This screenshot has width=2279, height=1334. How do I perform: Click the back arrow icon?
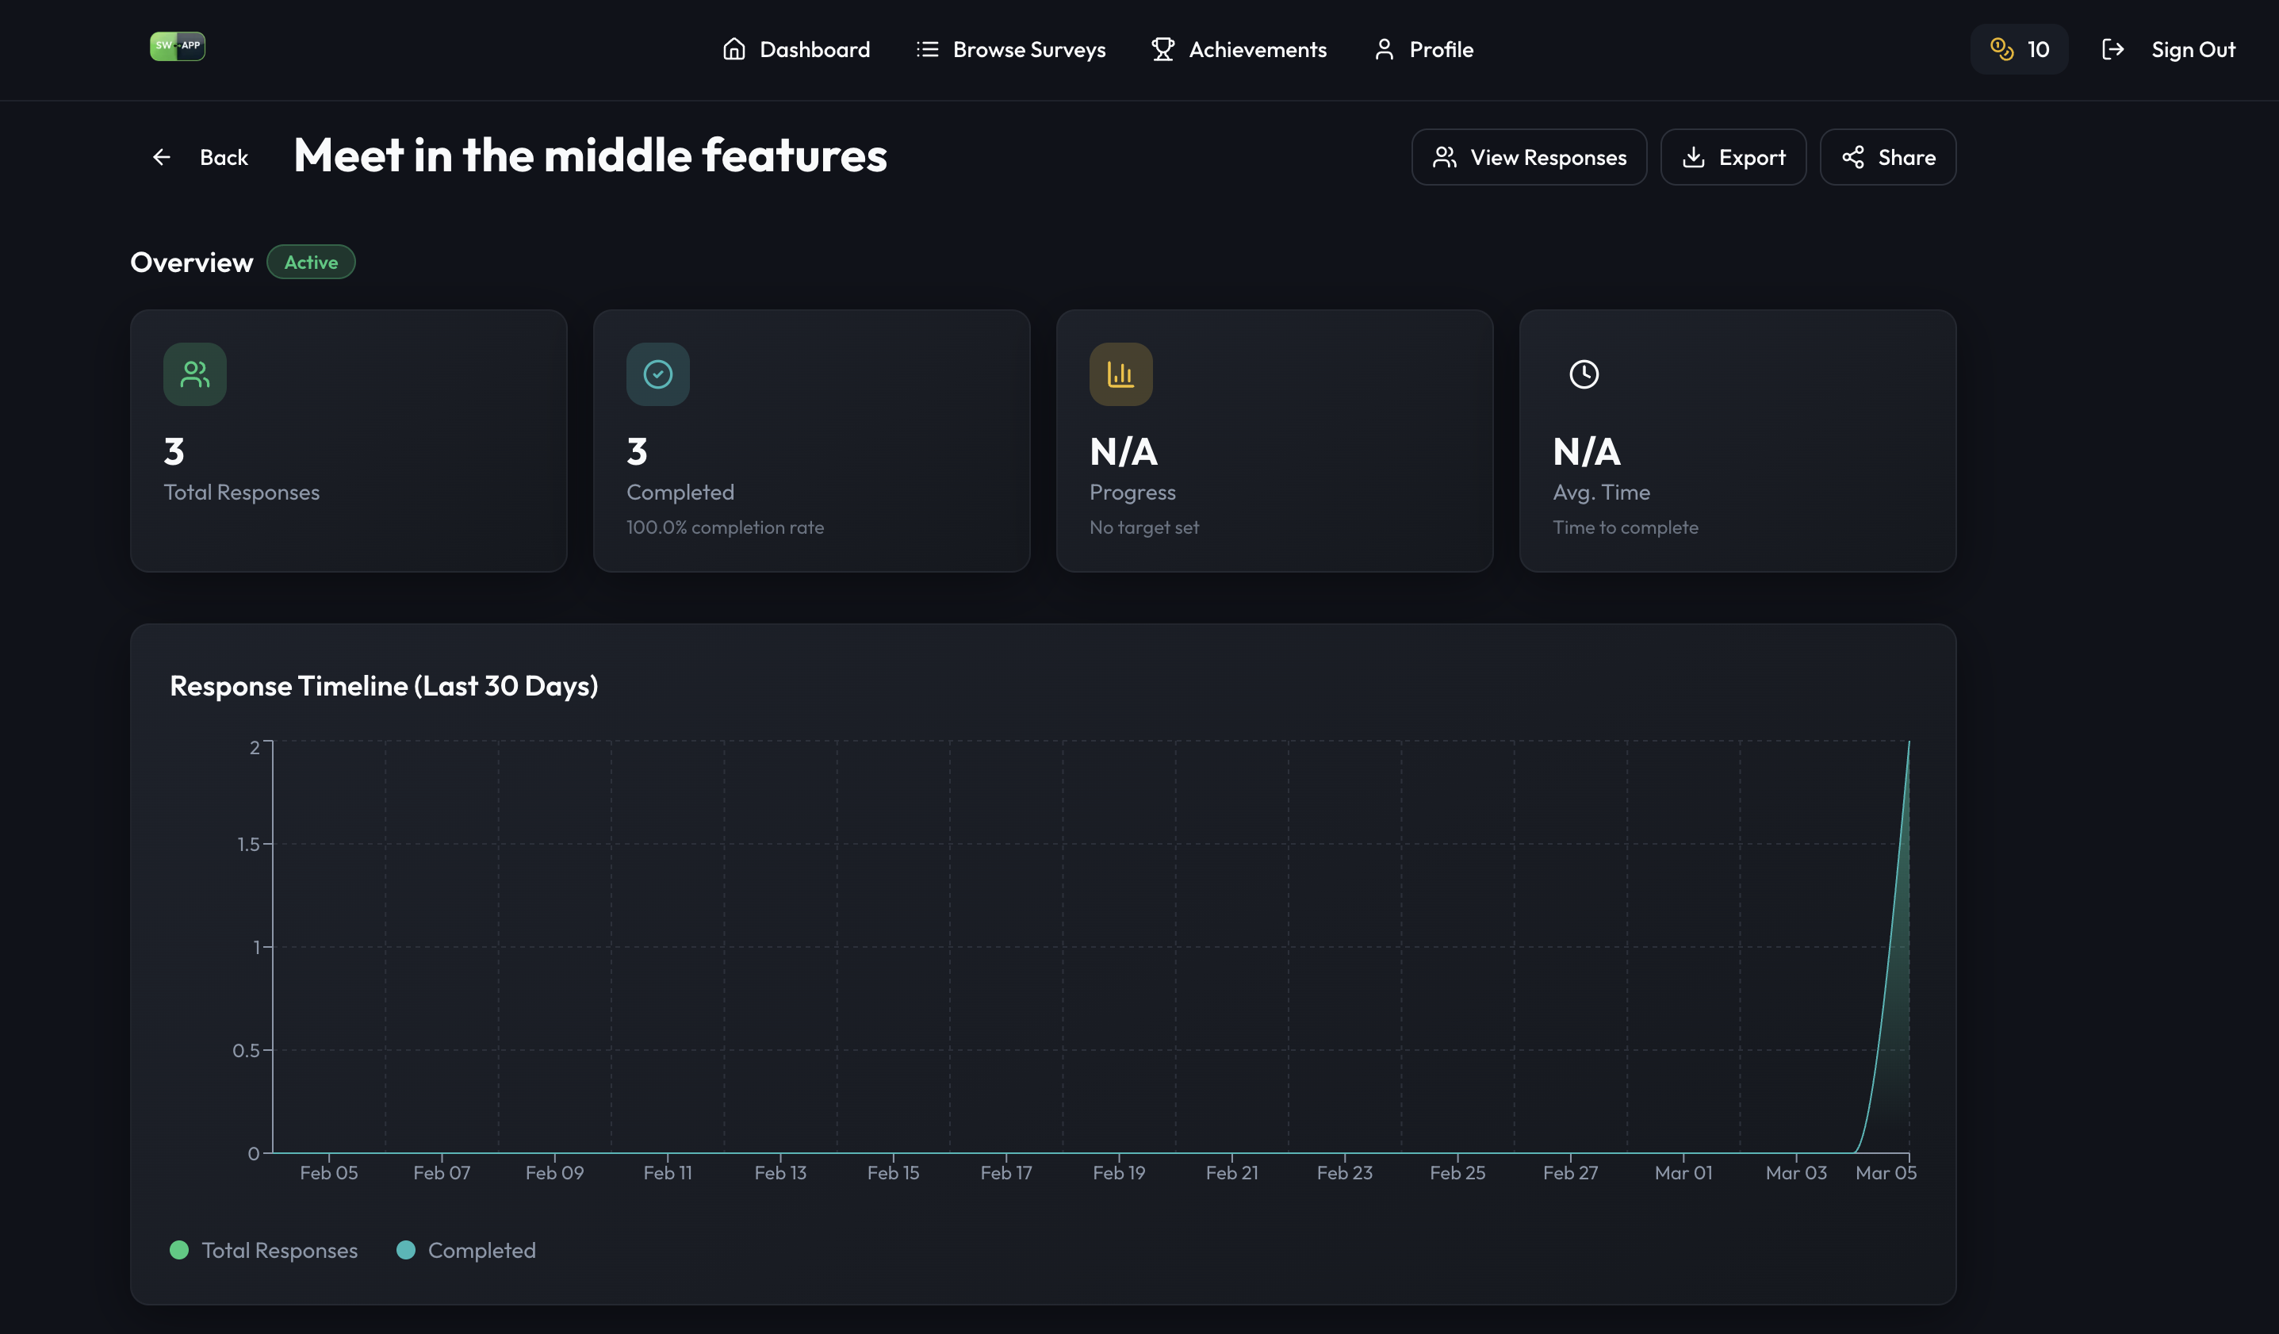click(162, 157)
